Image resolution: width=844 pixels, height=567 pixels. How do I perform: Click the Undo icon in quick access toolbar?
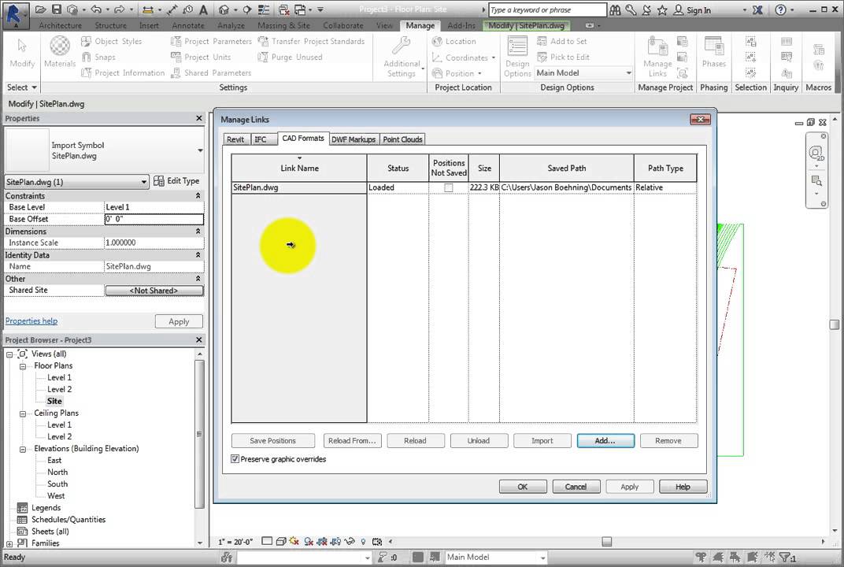(x=96, y=9)
